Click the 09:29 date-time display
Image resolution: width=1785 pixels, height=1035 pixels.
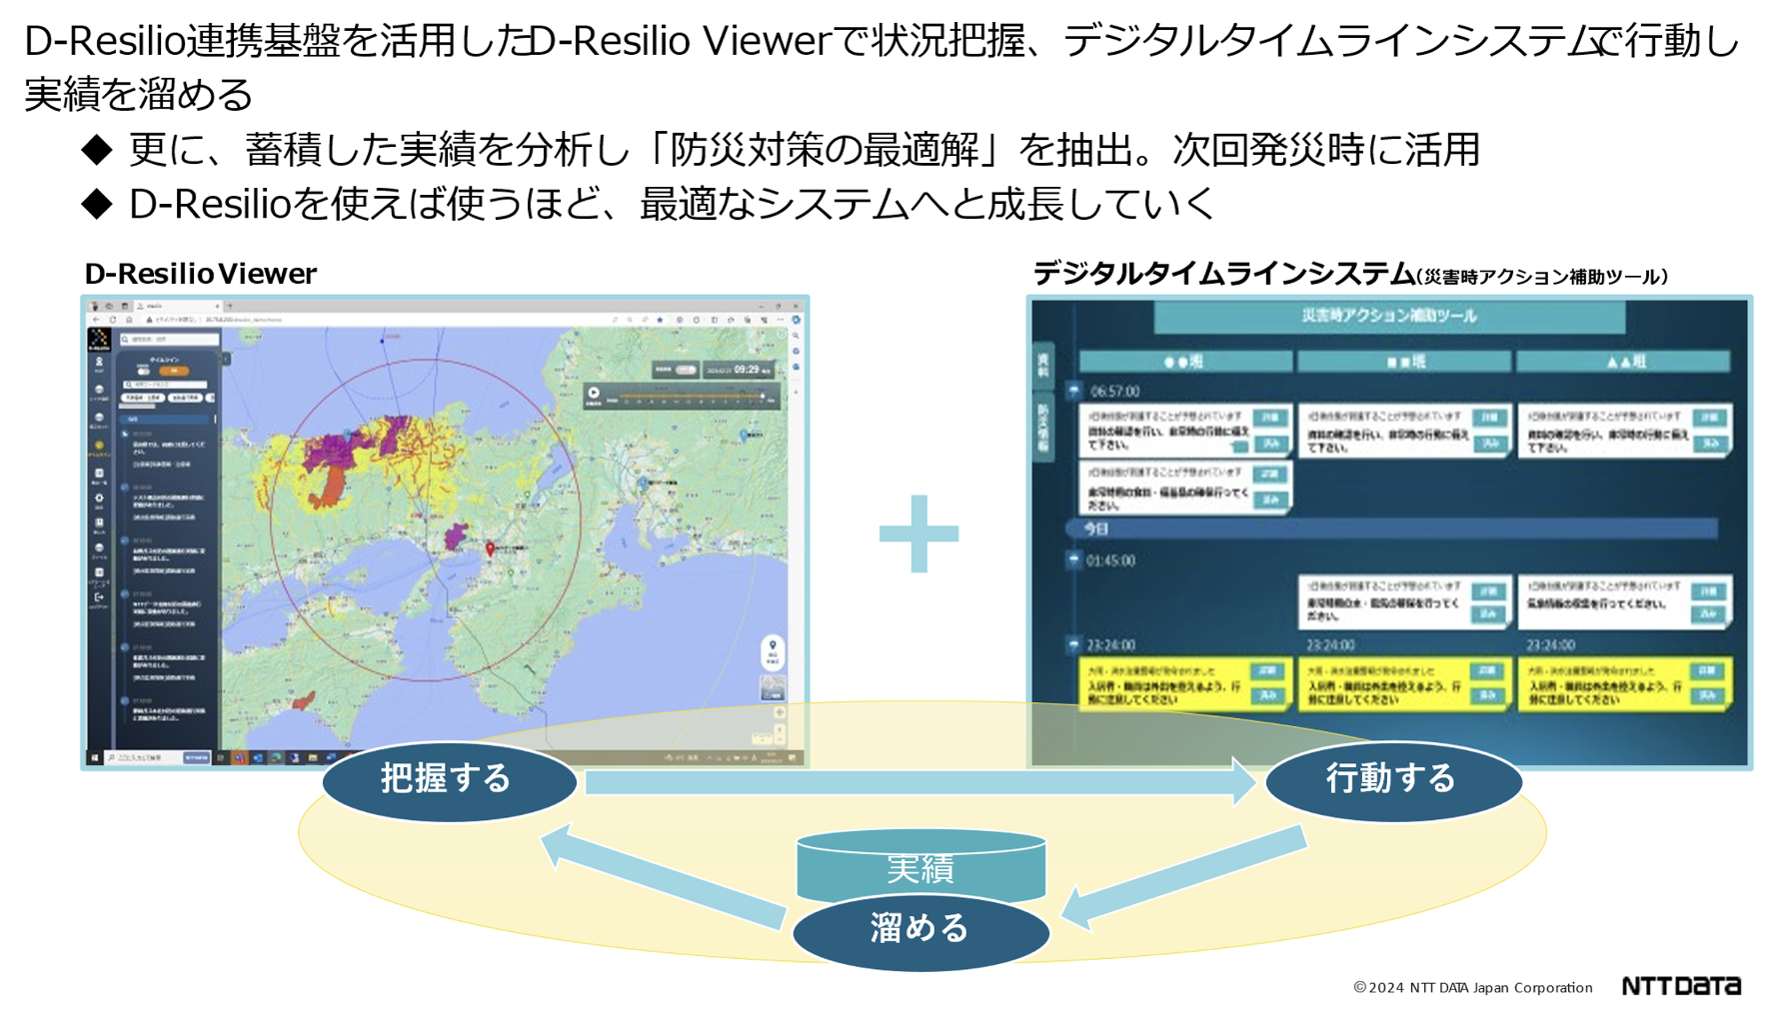[x=740, y=370]
